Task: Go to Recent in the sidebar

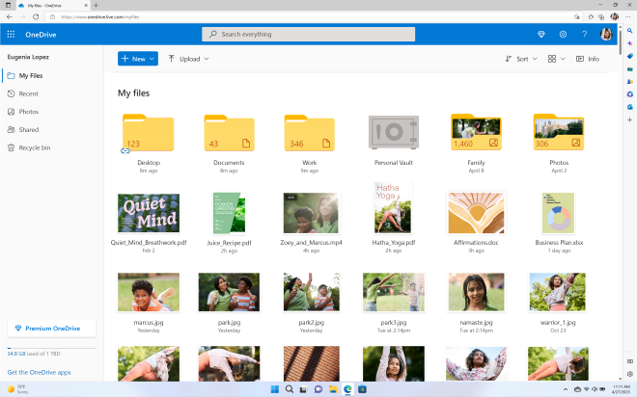Action: [x=52, y=93]
